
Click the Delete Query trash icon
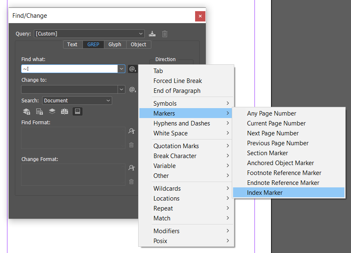pos(165,34)
